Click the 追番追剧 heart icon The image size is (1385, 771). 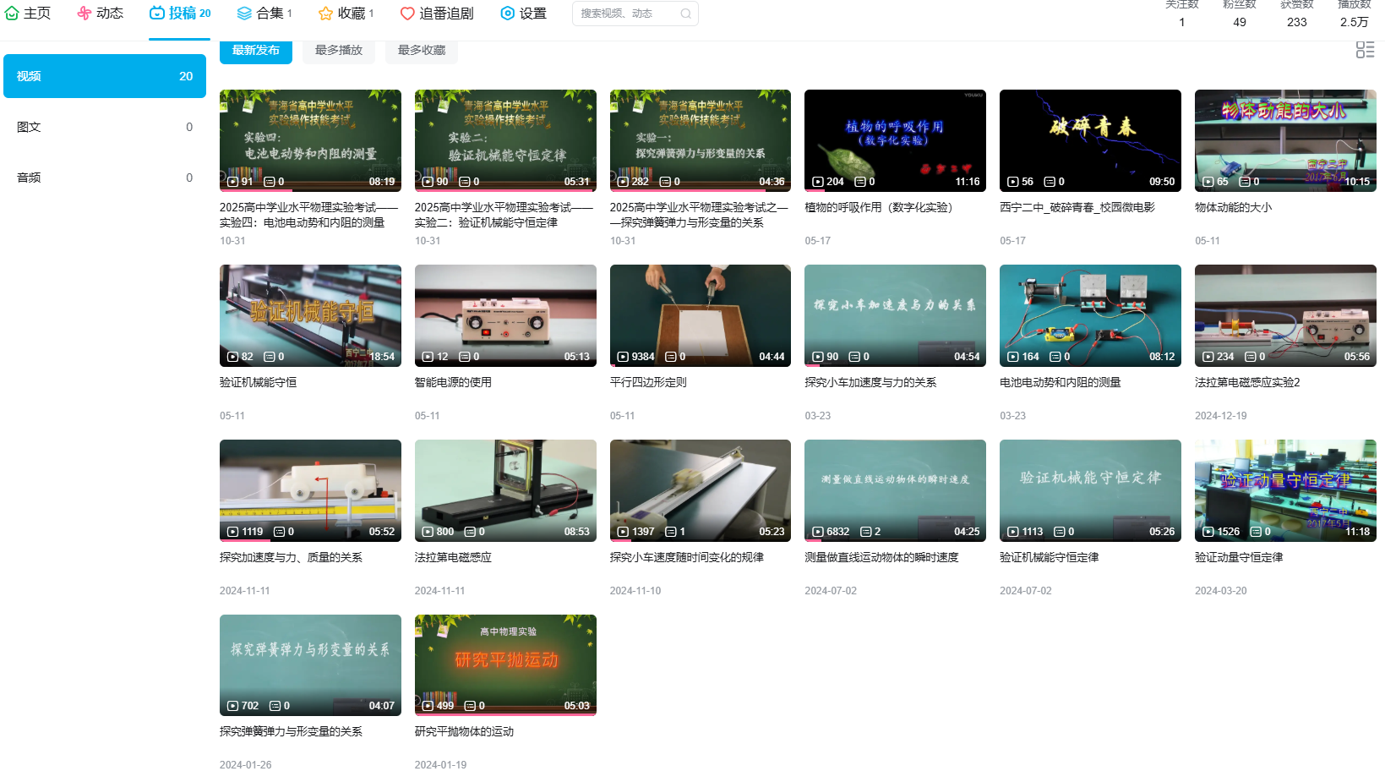coord(406,13)
